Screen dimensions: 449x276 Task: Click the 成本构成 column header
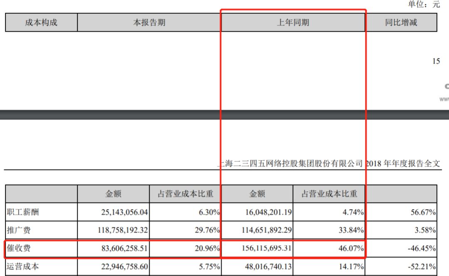40,23
